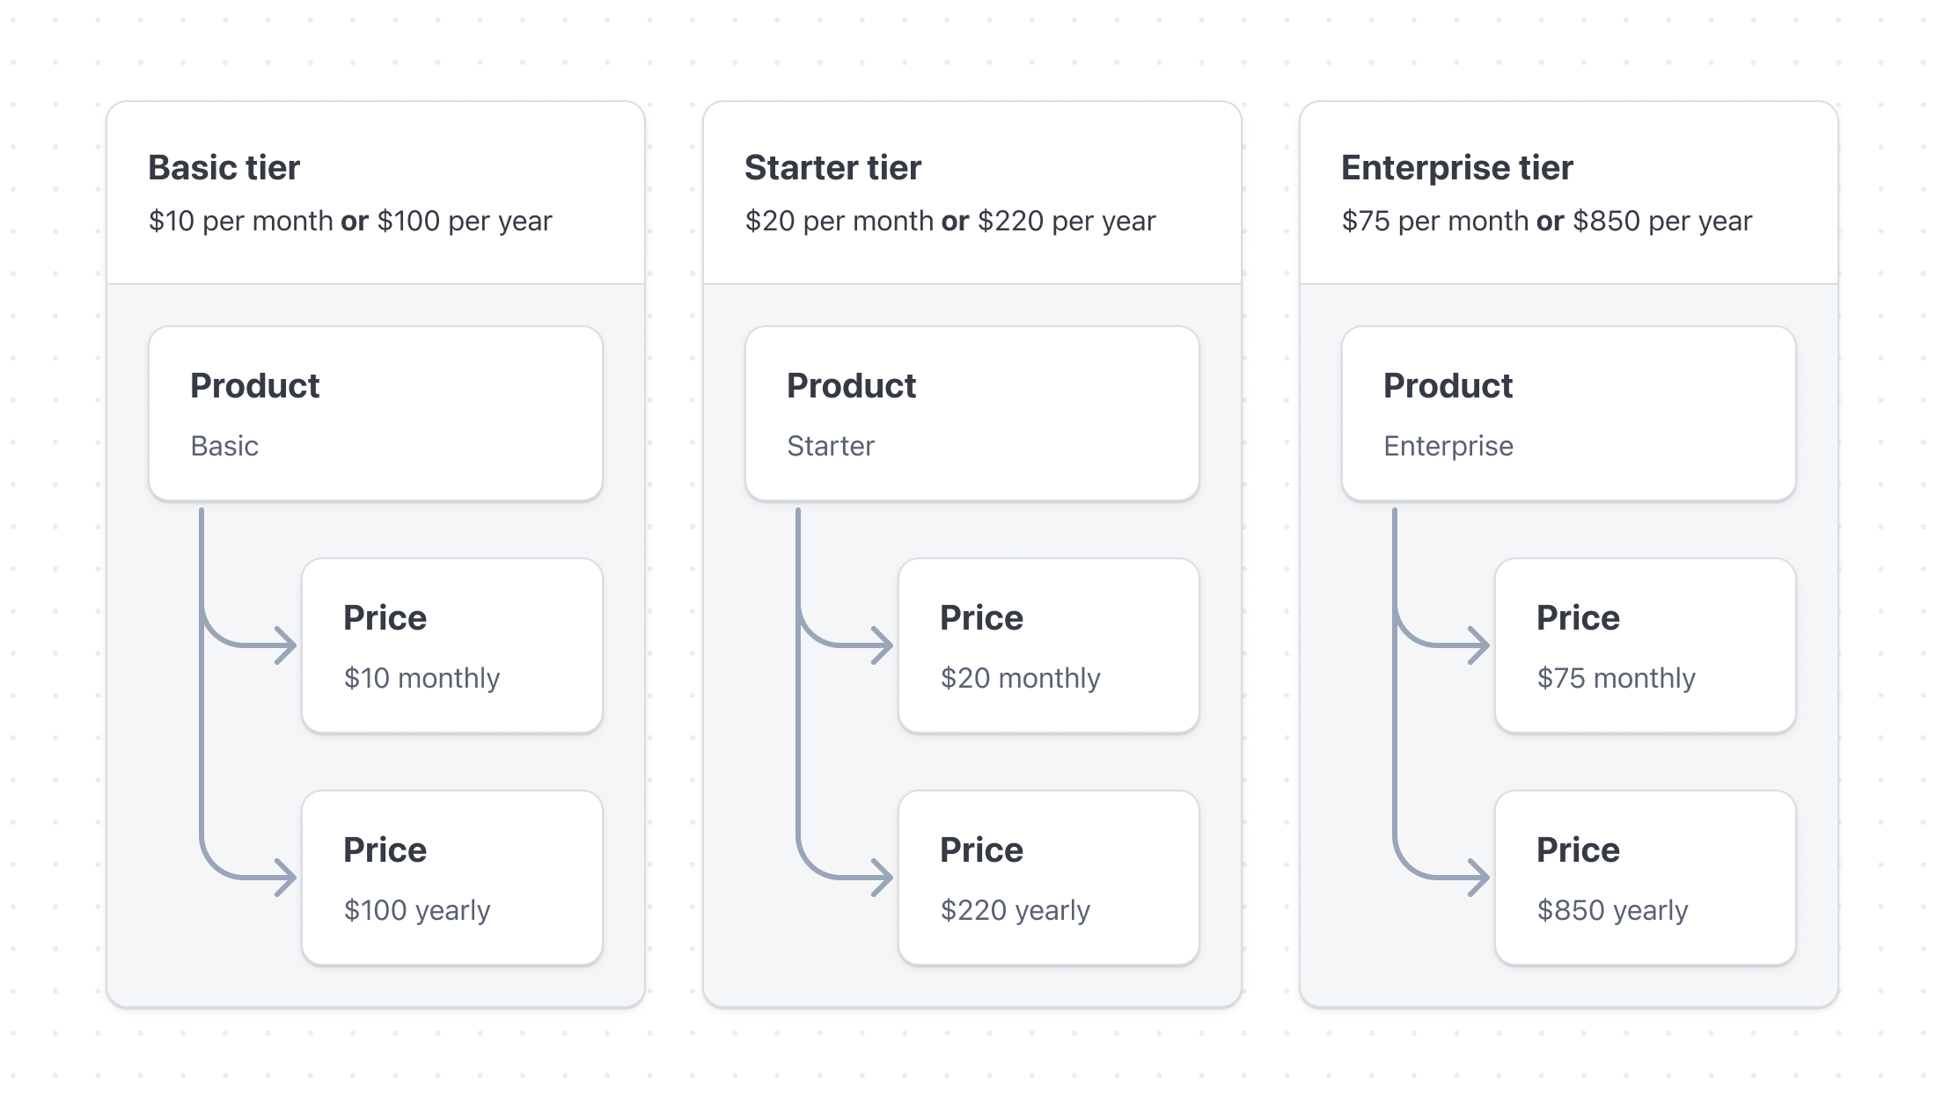Click arrow pointing to $850 yearly price
The height and width of the screenshot is (1108, 1943).
pos(1477,878)
